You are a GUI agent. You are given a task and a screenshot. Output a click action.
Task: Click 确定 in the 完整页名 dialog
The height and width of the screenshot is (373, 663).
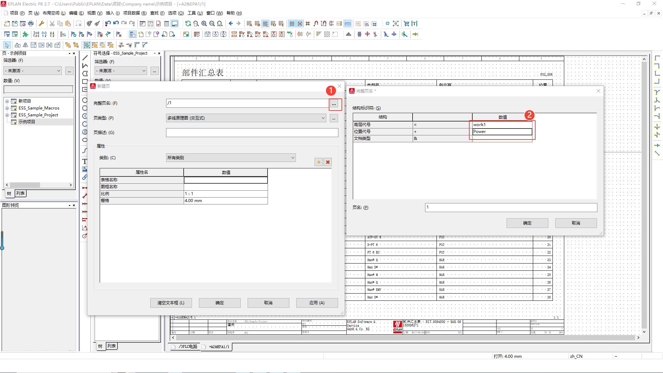tap(527, 223)
